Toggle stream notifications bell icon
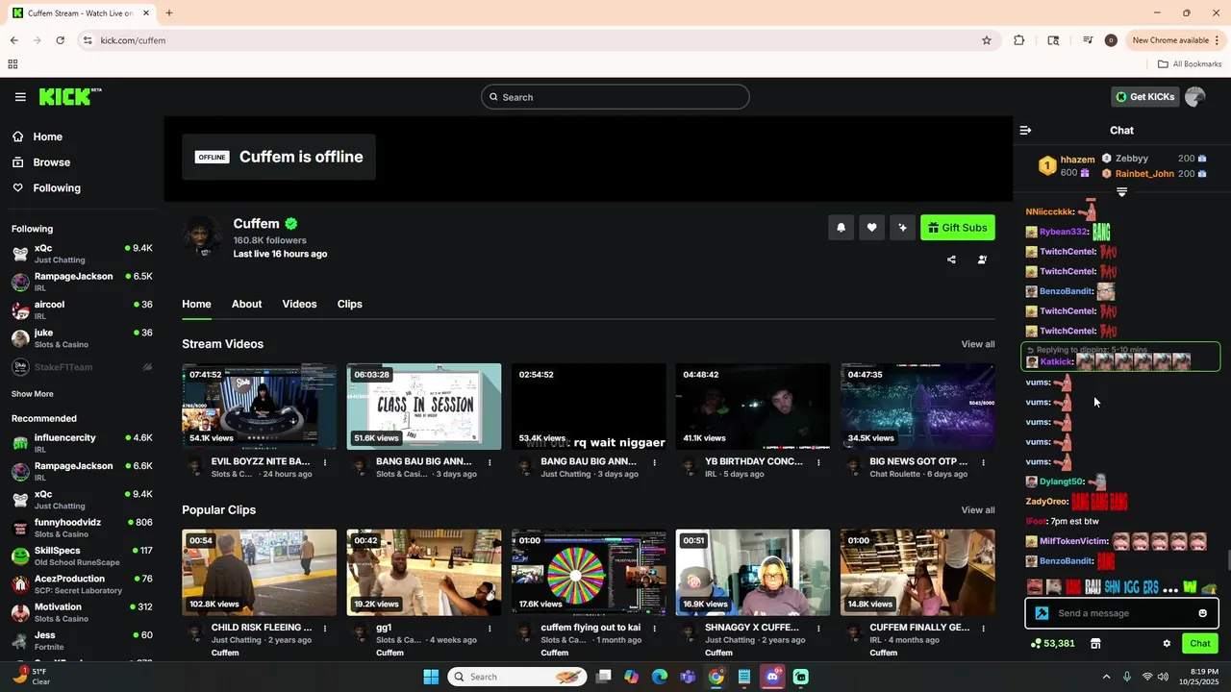 (x=841, y=228)
